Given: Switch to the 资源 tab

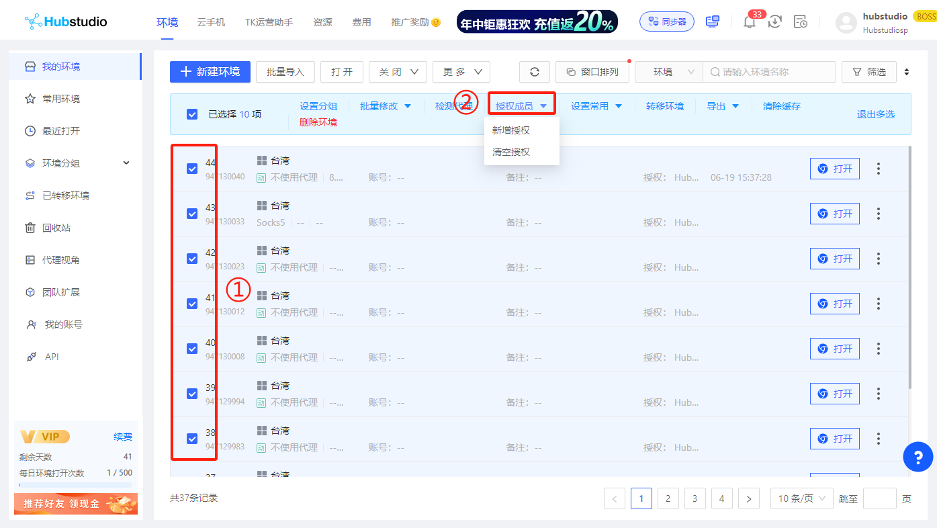Looking at the screenshot, I should (322, 22).
